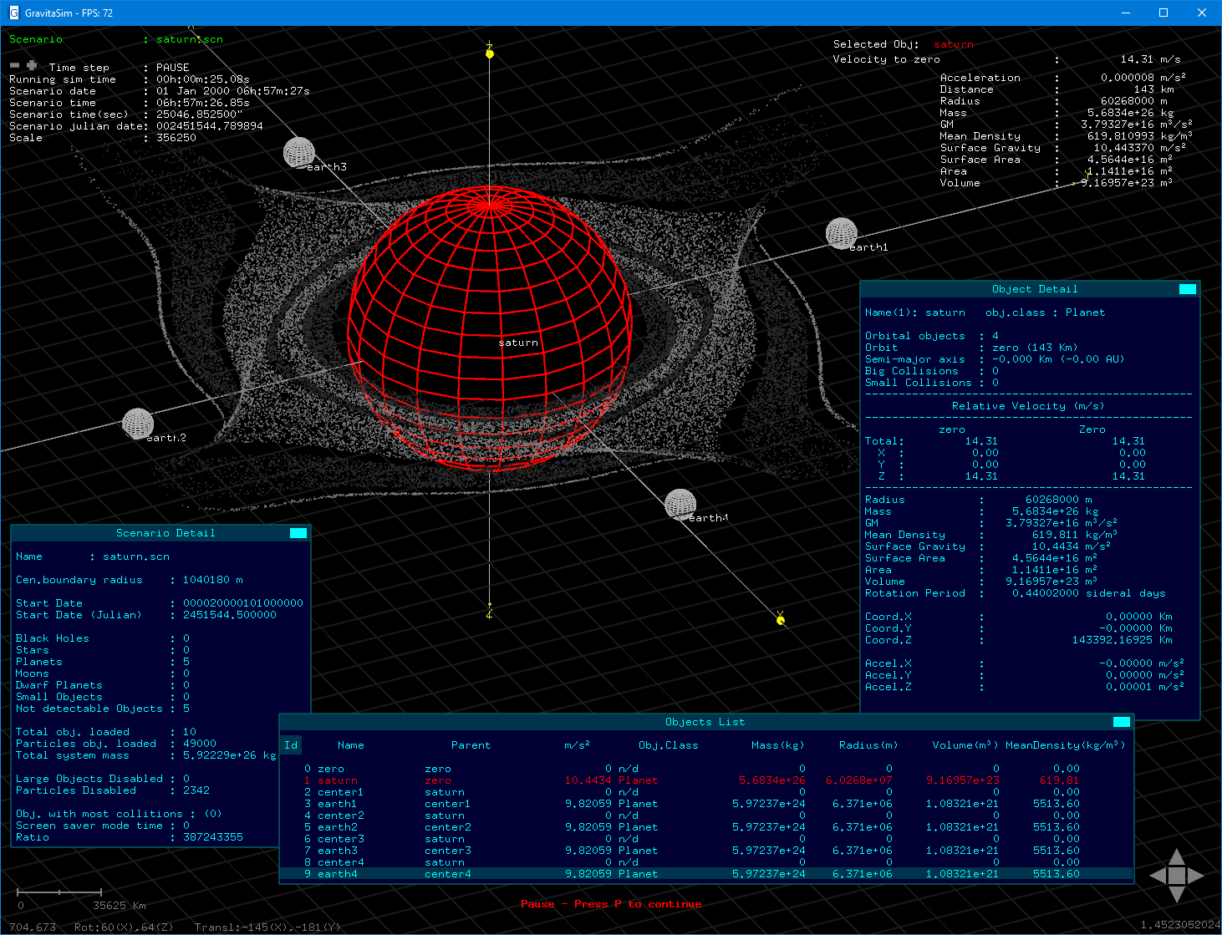Click Particles Disabled value 2342
Screen dimensions: 1222x935
[196, 790]
